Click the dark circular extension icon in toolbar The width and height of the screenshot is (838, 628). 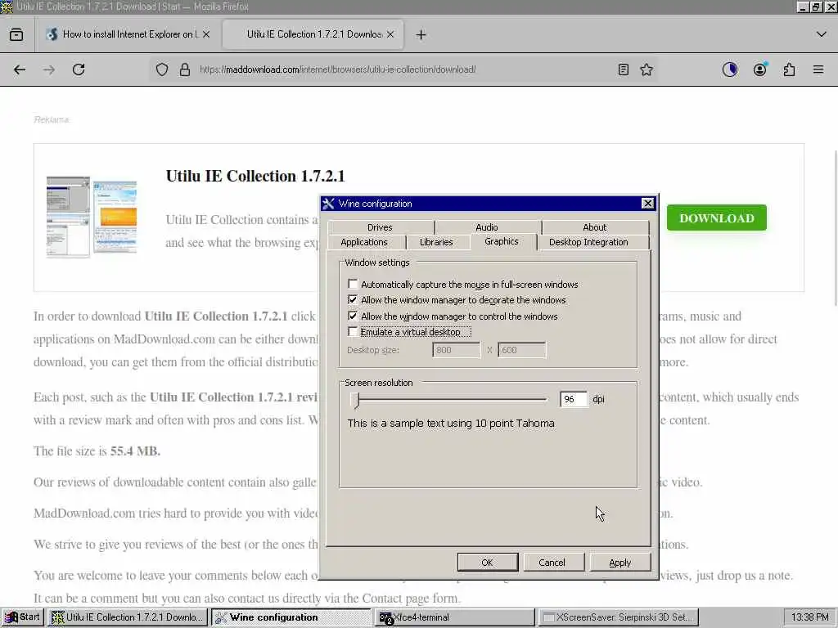tap(729, 70)
